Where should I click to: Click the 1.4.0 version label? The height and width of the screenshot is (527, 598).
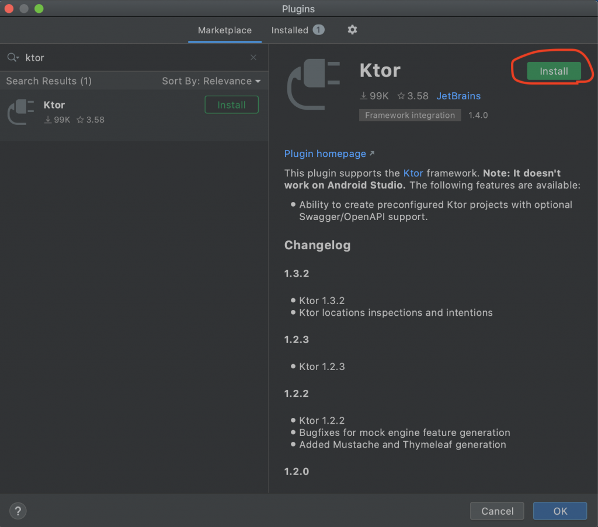478,115
